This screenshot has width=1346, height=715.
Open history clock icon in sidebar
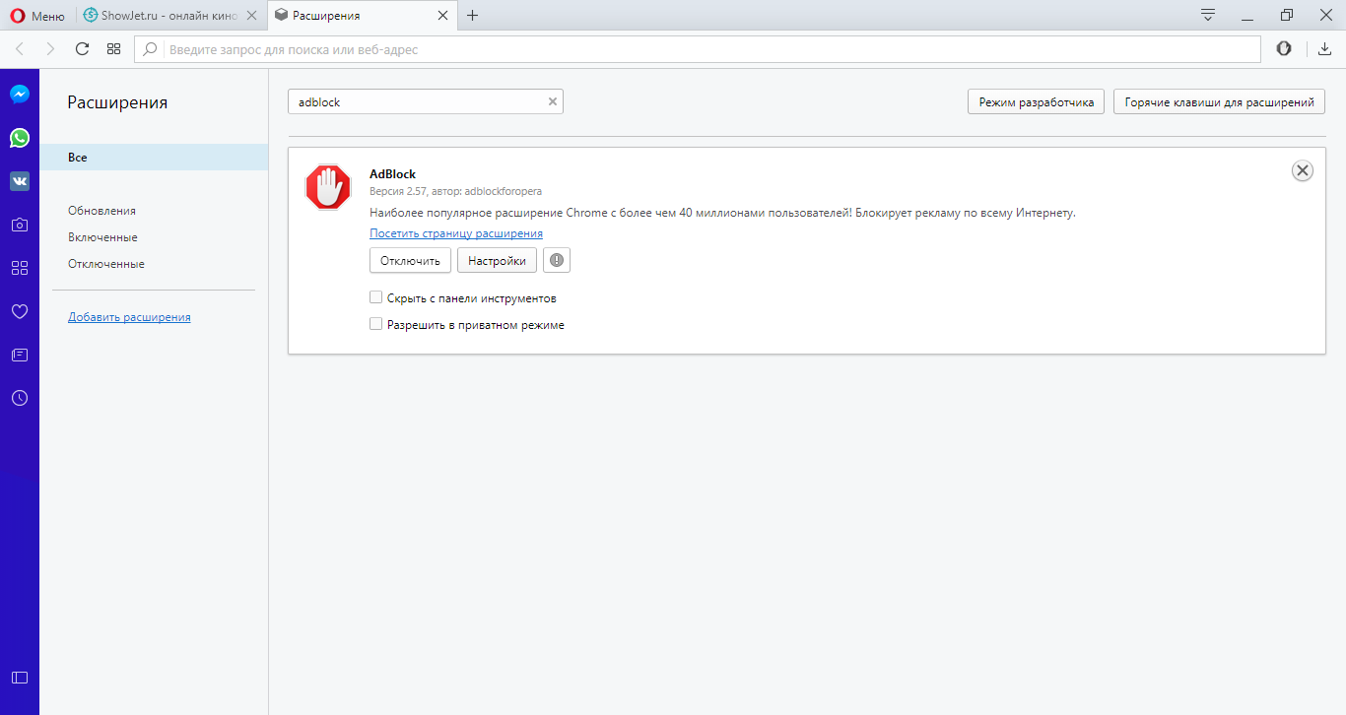(x=20, y=398)
